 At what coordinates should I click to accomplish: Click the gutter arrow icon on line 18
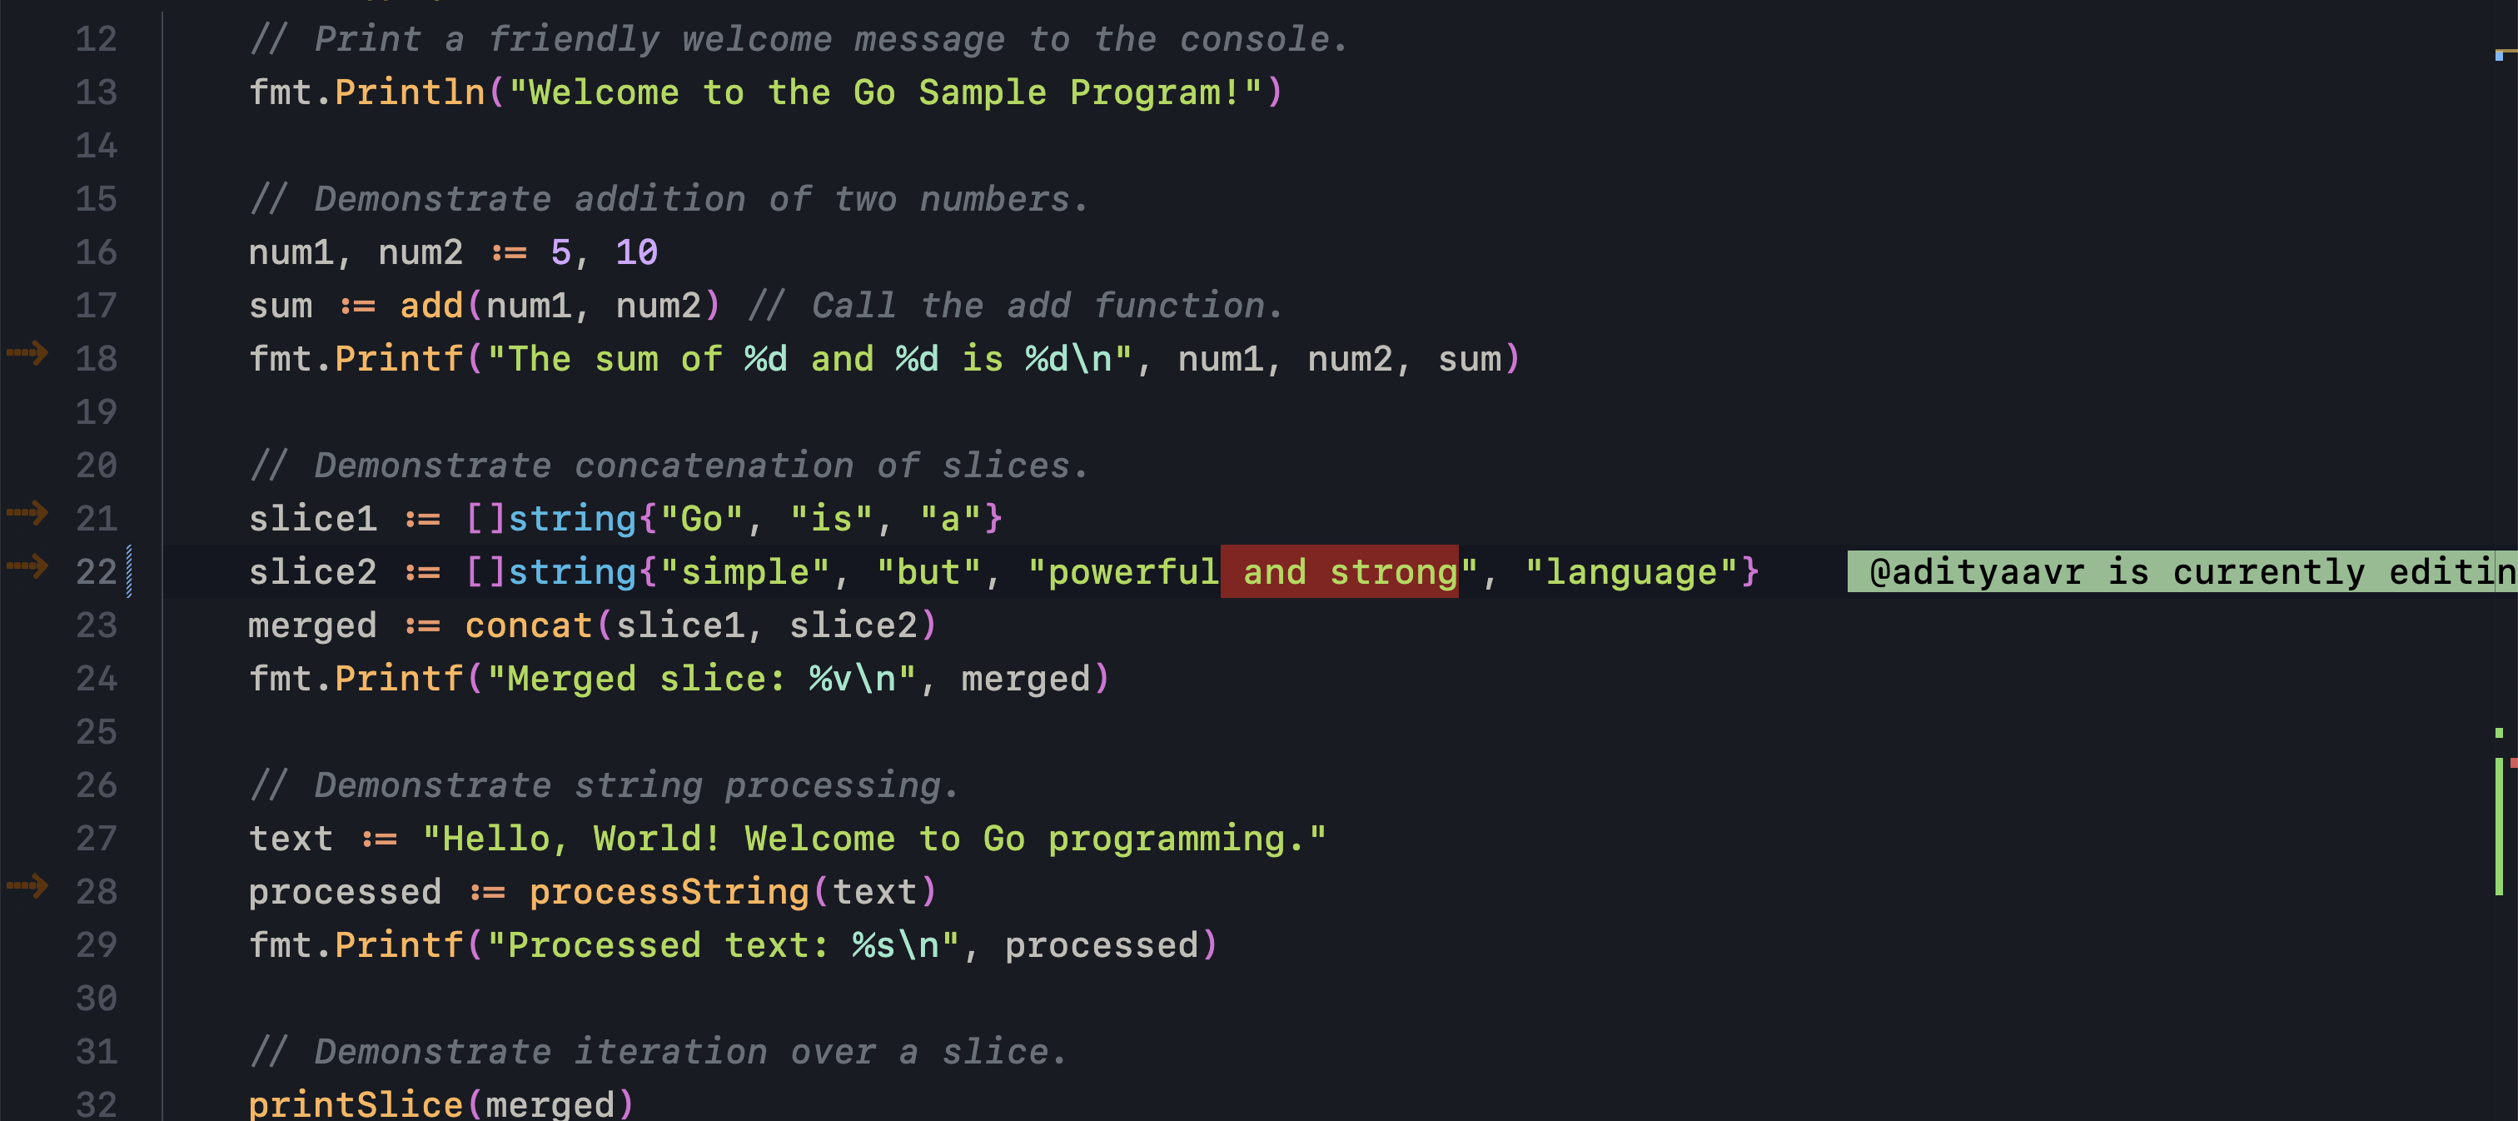click(x=27, y=353)
